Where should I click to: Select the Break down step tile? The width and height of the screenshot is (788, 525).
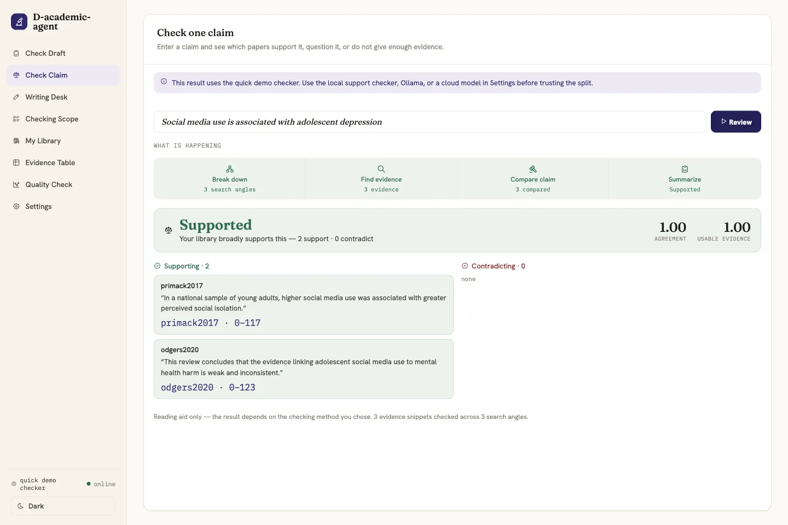tap(230, 179)
